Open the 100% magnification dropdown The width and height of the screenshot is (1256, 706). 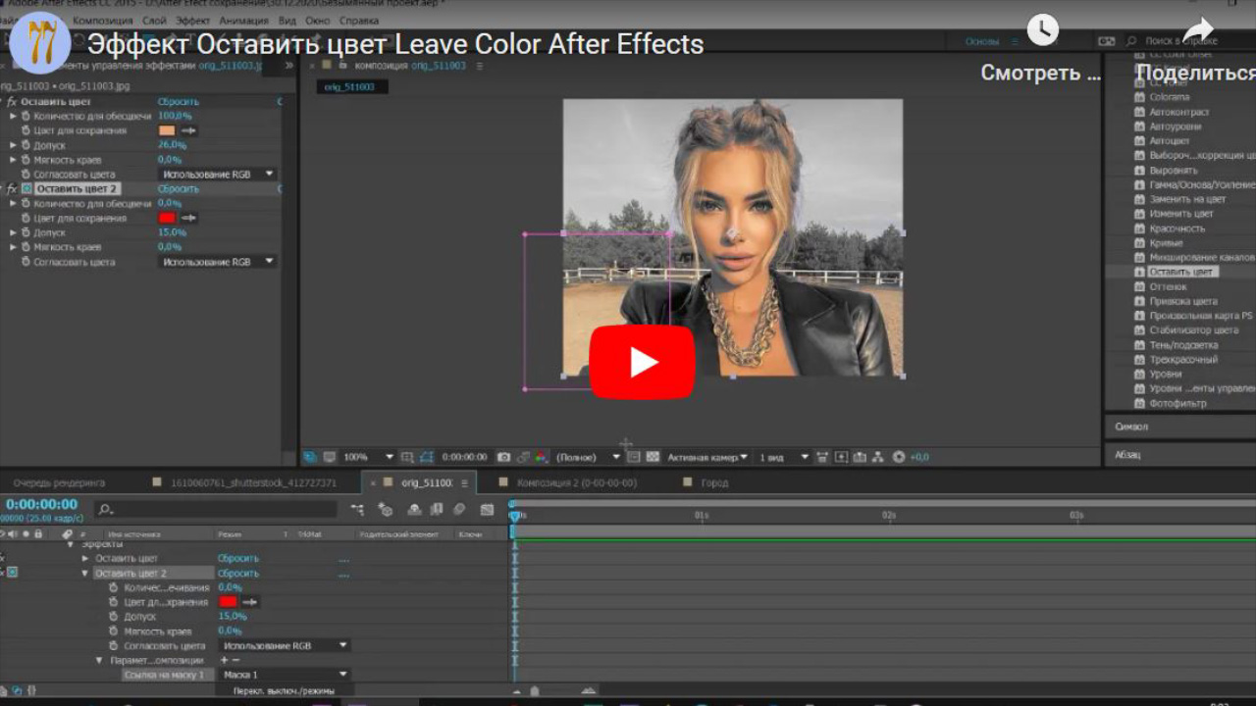coord(368,457)
